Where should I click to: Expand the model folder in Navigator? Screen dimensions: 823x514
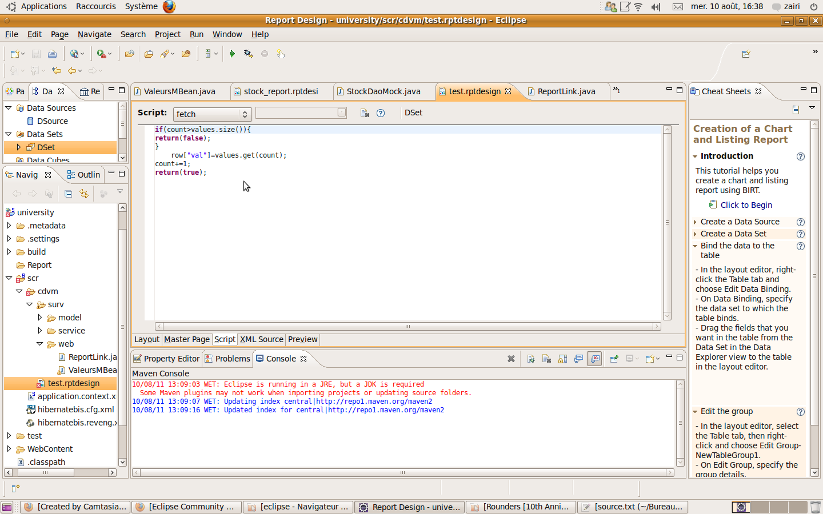(x=39, y=318)
